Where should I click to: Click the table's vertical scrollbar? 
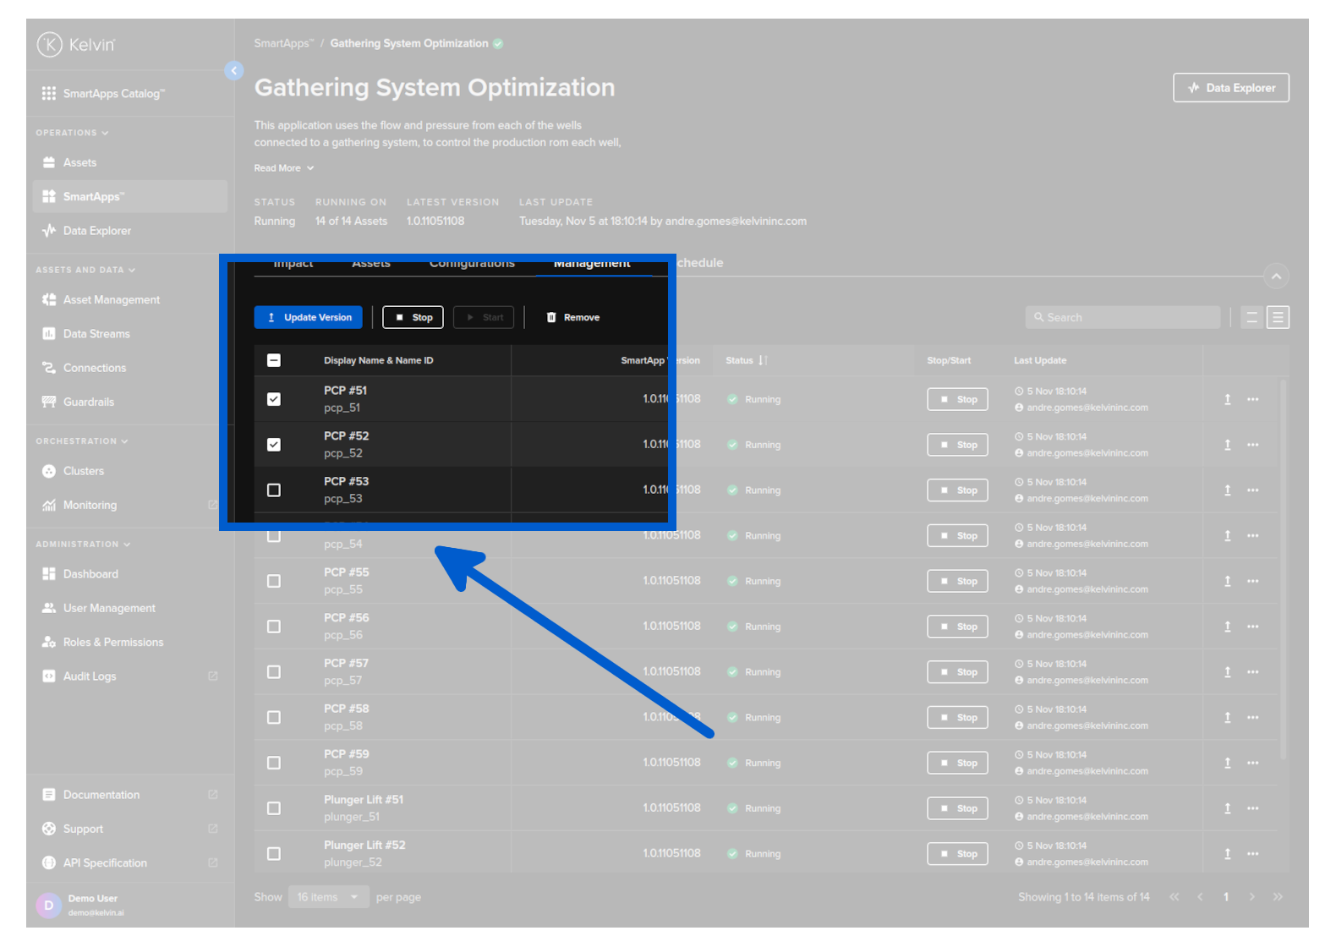[1283, 567]
